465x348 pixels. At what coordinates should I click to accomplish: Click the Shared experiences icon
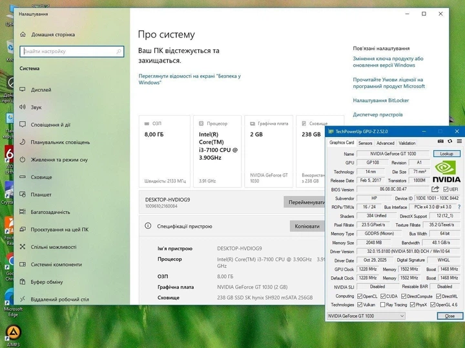23,246
